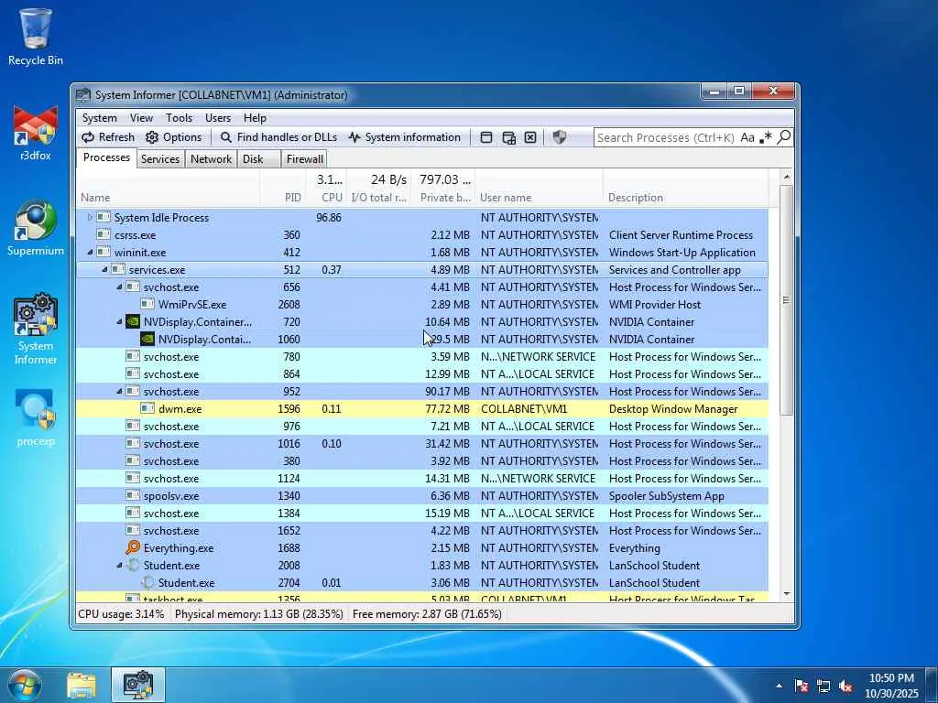938x703 pixels.
Task: Click the Find window and kill icon
Action: [530, 137]
